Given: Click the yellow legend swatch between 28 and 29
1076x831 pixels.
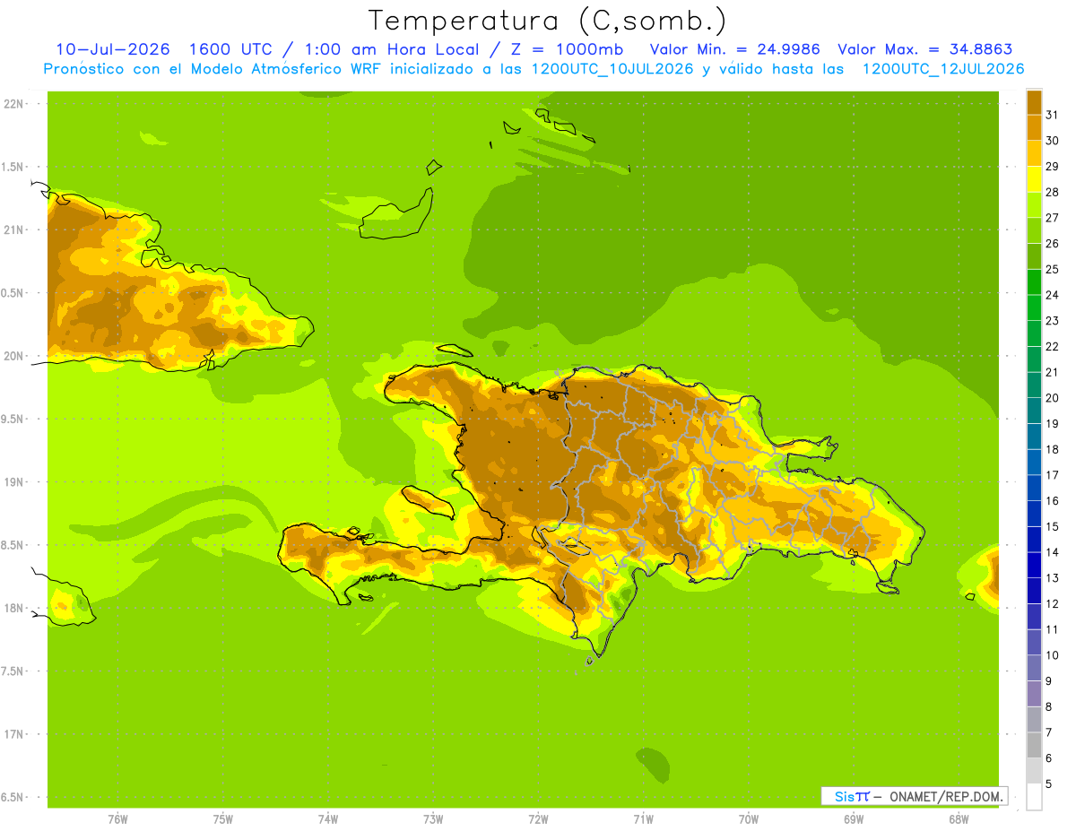Looking at the screenshot, I should click(1034, 179).
